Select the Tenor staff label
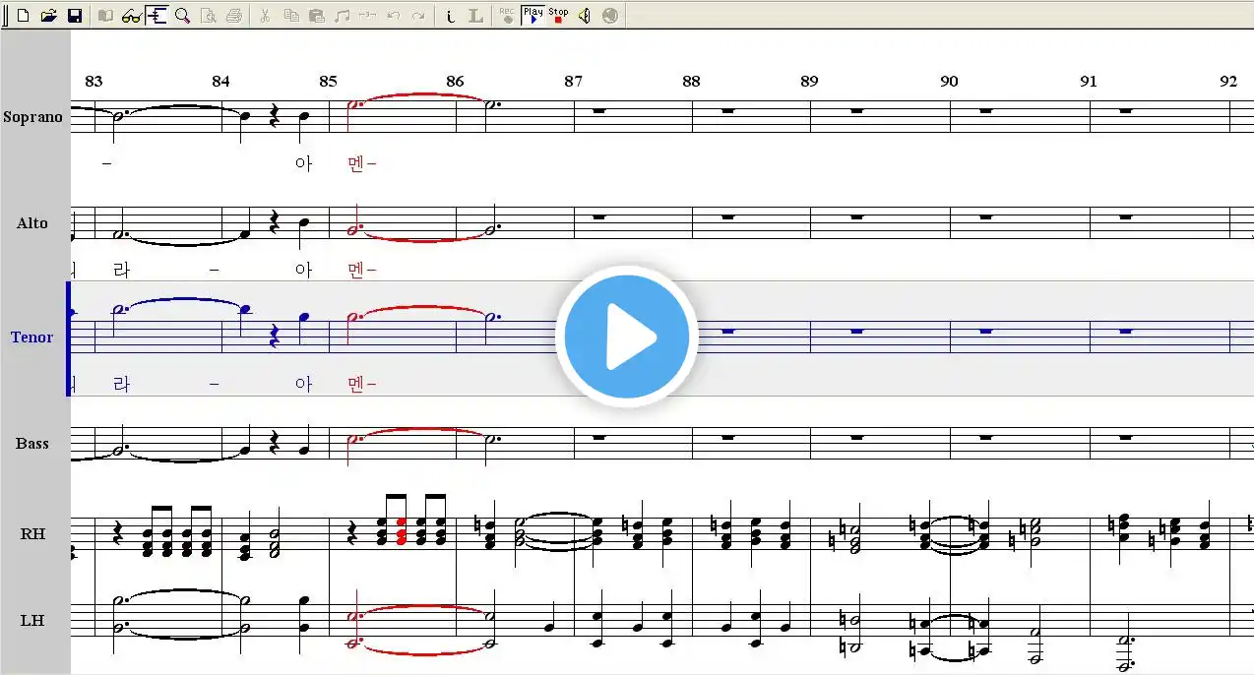This screenshot has width=1254, height=675. tap(31, 337)
